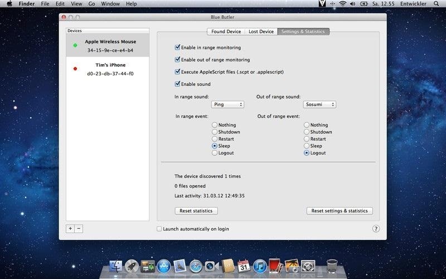Select the Settings & Statistics tab
The width and height of the screenshot is (446, 279).
303,32
